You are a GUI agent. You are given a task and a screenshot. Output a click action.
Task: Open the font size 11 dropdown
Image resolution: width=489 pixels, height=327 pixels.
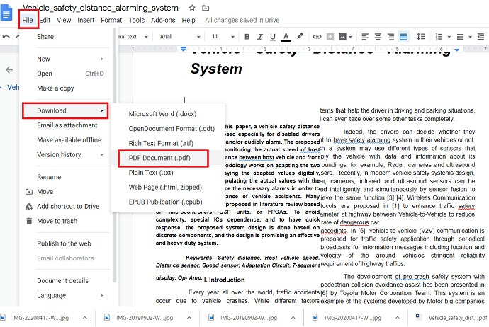(223, 37)
